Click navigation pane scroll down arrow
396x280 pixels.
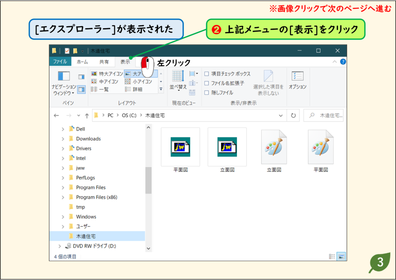(148, 248)
